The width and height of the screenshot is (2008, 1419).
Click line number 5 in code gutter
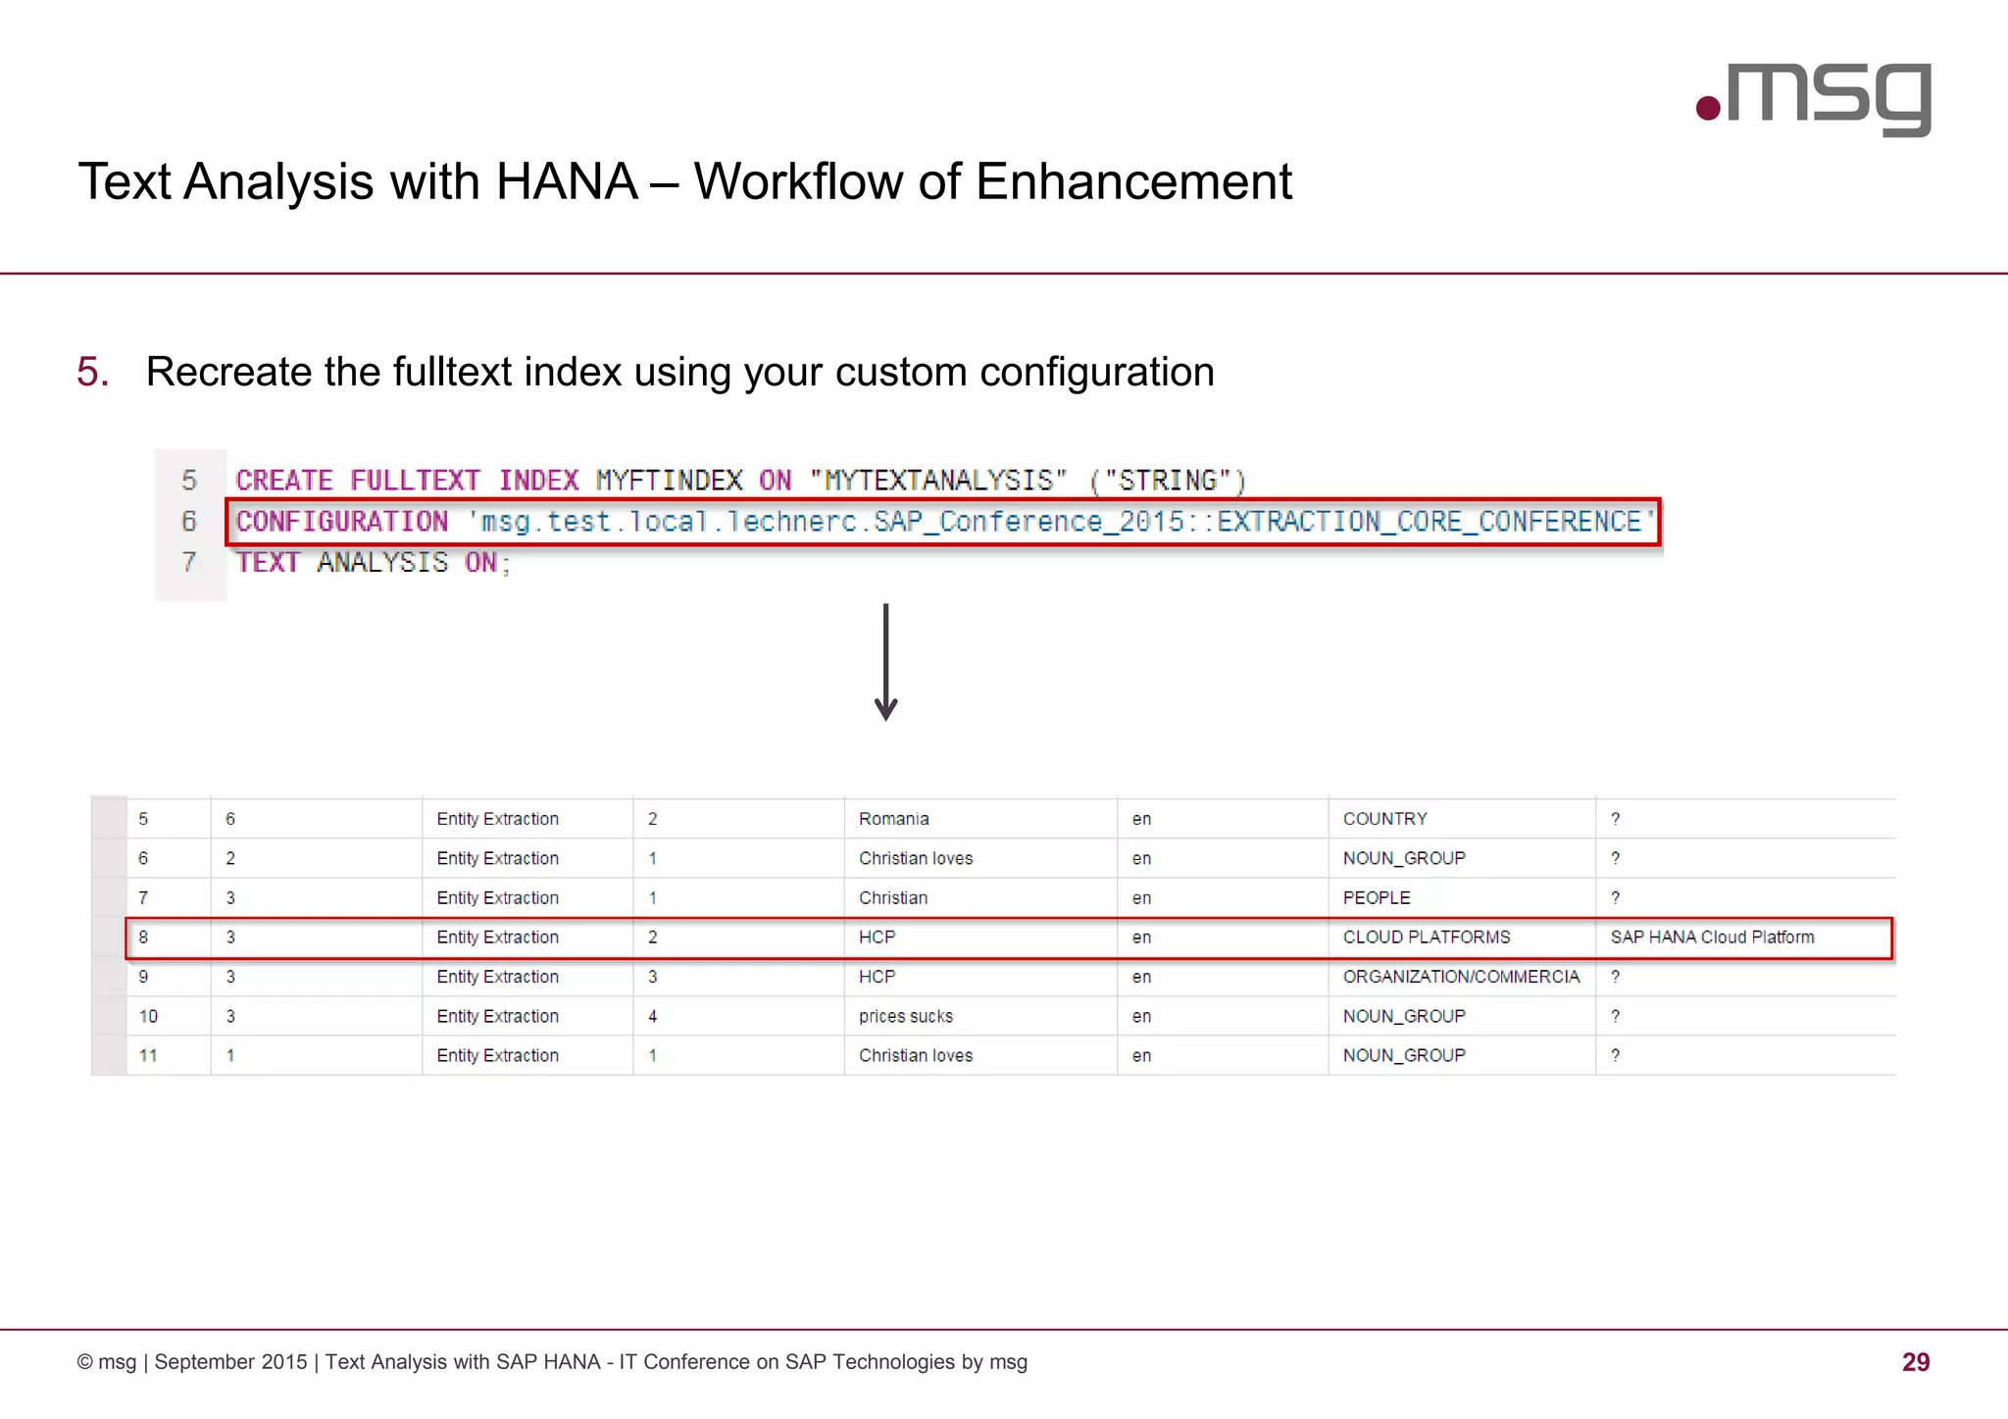pyautogui.click(x=189, y=481)
